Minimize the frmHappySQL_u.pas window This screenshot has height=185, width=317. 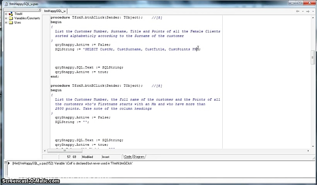click(292, 3)
